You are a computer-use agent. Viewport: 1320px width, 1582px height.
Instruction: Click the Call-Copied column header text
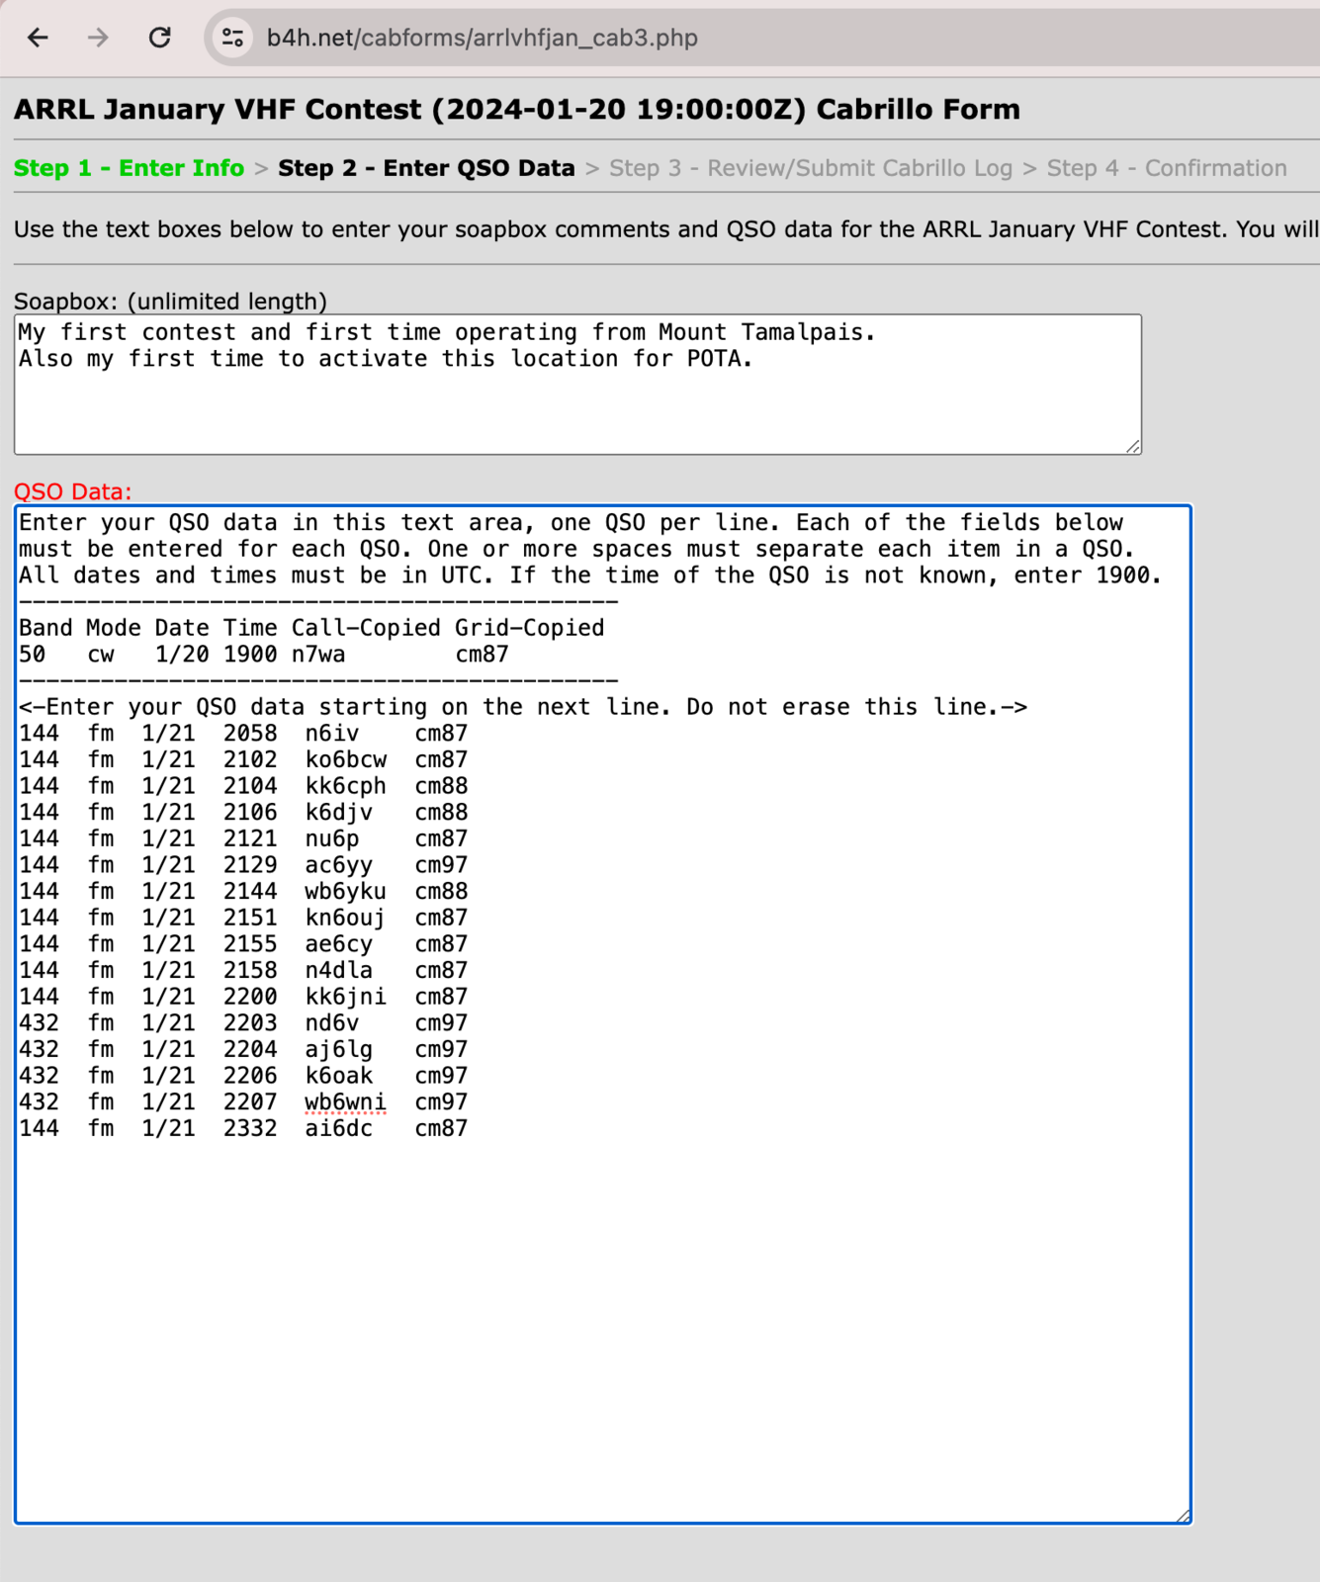pos(366,628)
